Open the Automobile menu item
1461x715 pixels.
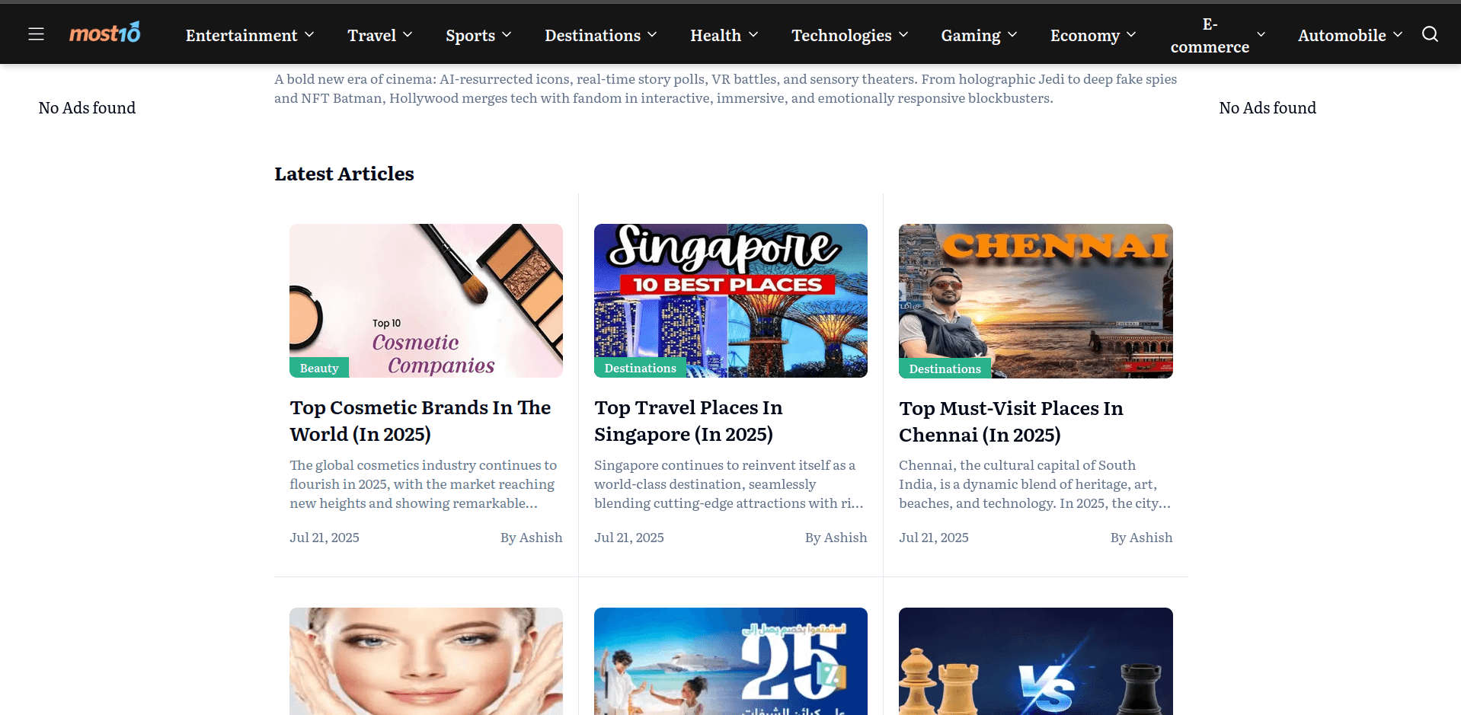(x=1341, y=35)
